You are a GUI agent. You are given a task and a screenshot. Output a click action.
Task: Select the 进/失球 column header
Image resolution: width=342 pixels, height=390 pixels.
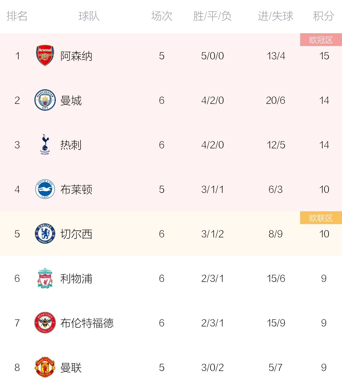tap(275, 16)
